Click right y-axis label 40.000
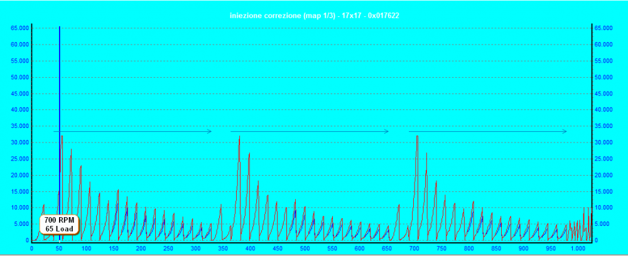 click(603, 110)
